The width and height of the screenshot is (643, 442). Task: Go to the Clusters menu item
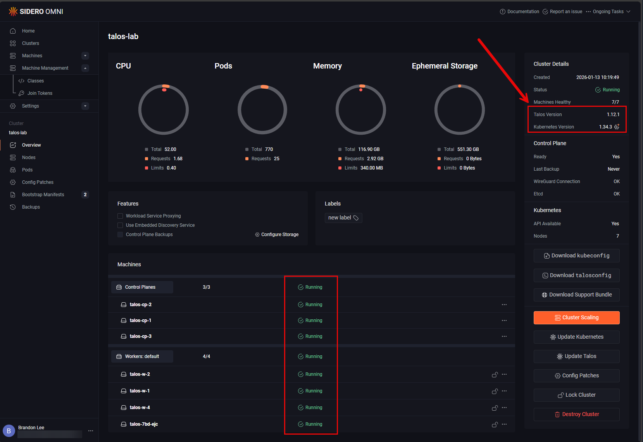pyautogui.click(x=49, y=43)
